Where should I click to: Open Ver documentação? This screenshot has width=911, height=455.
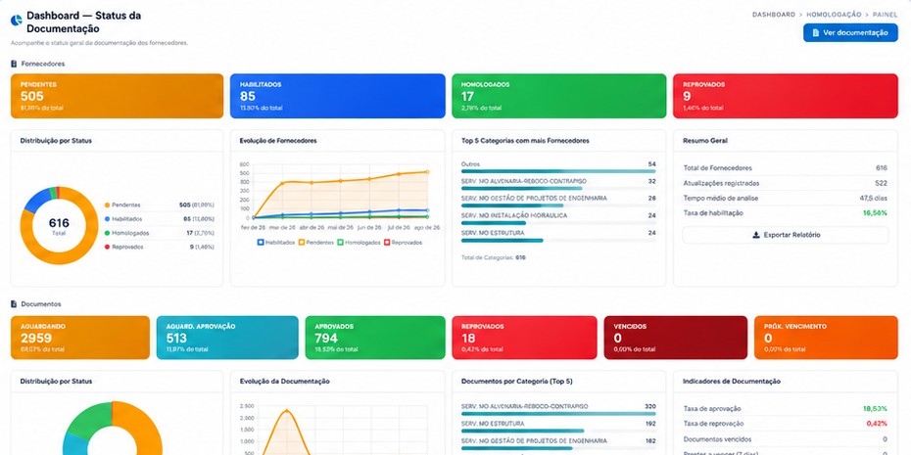(850, 33)
